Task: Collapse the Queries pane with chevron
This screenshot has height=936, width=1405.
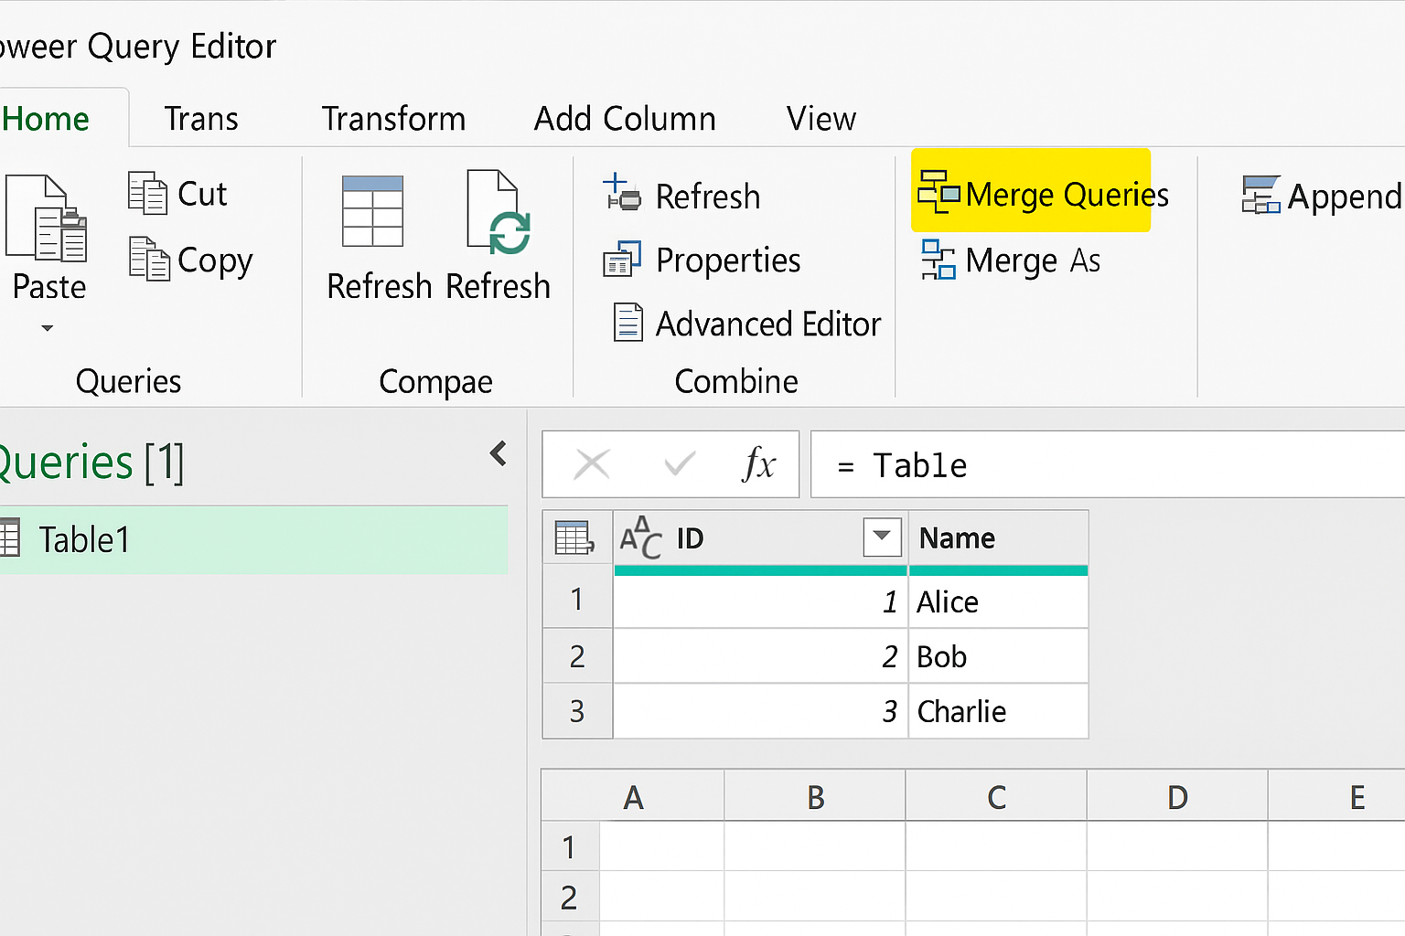Action: (499, 453)
